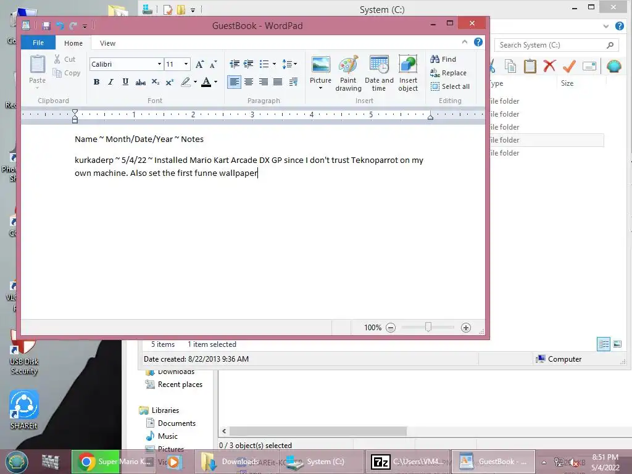
Task: Open the font size 11 dropdown
Action: click(186, 64)
